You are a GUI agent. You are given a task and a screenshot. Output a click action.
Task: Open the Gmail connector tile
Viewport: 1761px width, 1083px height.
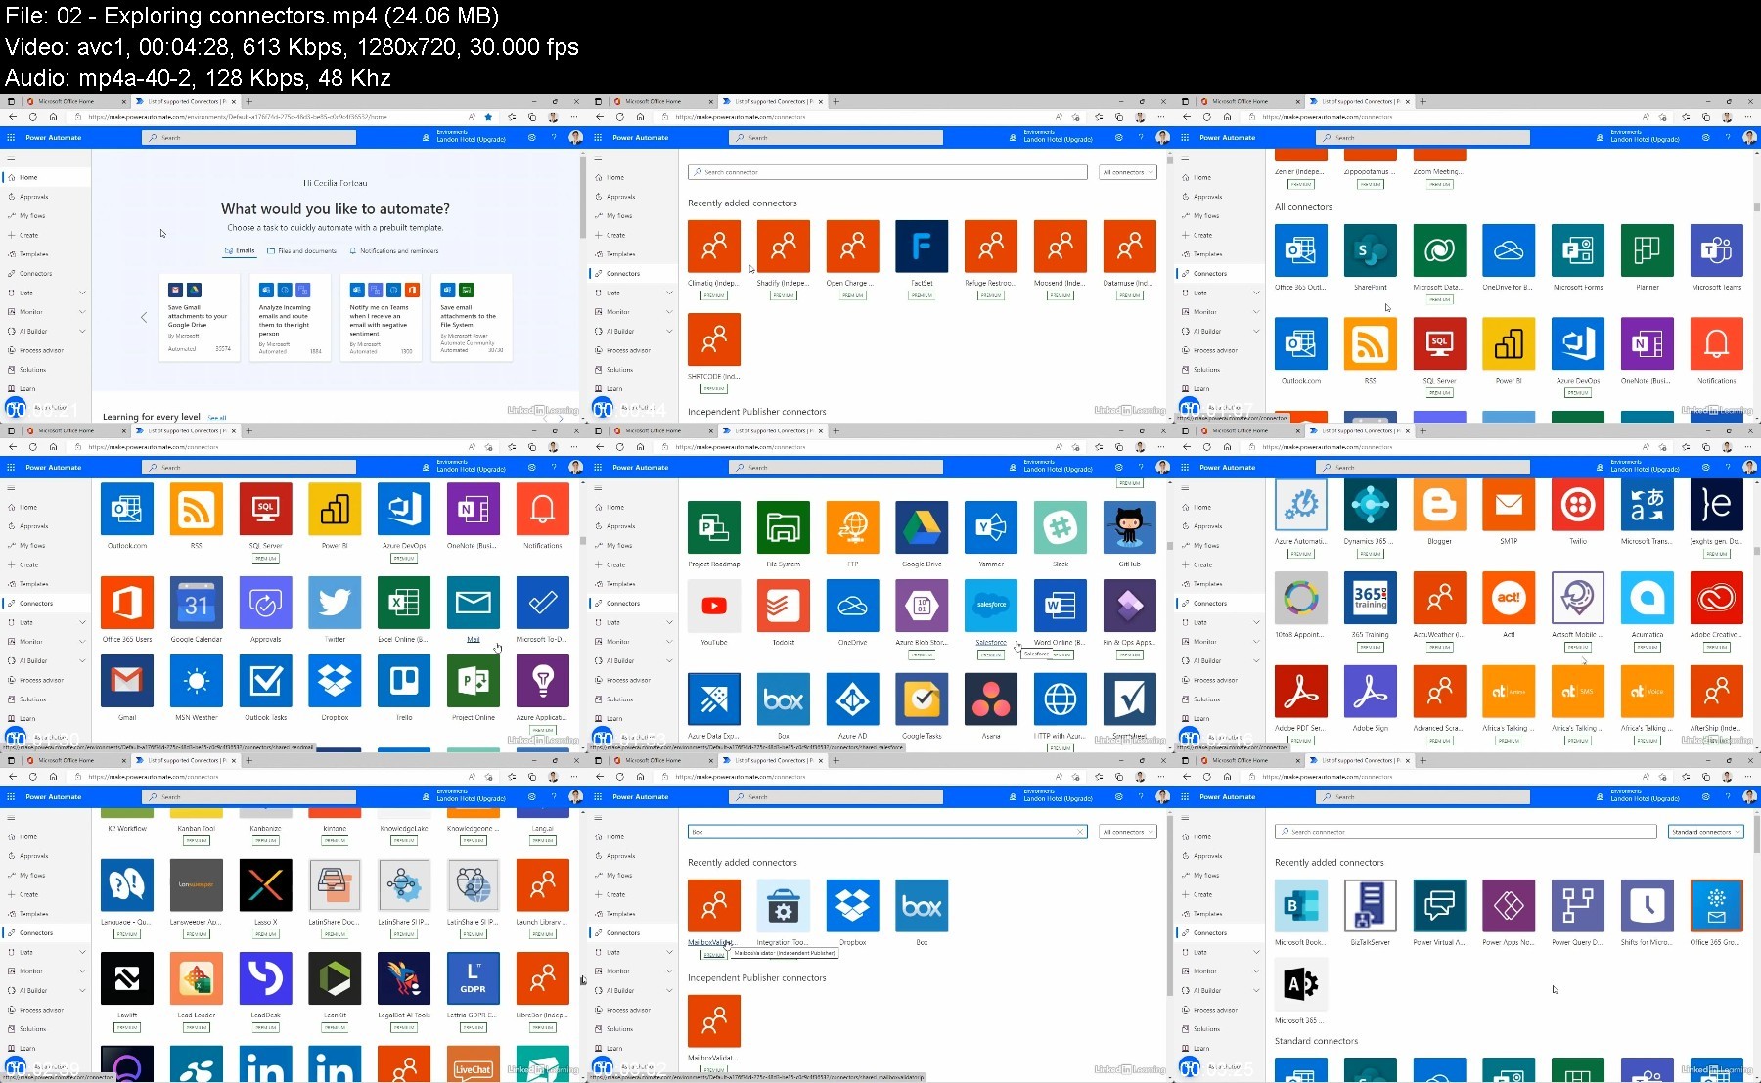click(127, 681)
